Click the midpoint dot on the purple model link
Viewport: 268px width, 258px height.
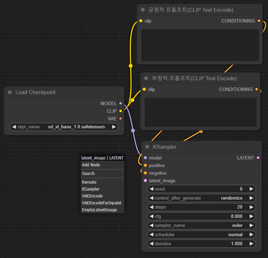pyautogui.click(x=133, y=131)
